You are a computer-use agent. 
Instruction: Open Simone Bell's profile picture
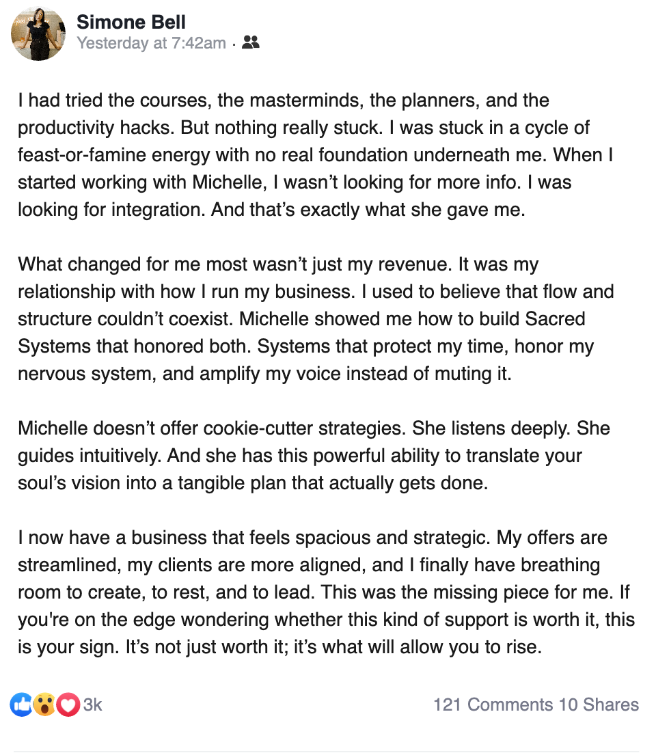tap(38, 33)
